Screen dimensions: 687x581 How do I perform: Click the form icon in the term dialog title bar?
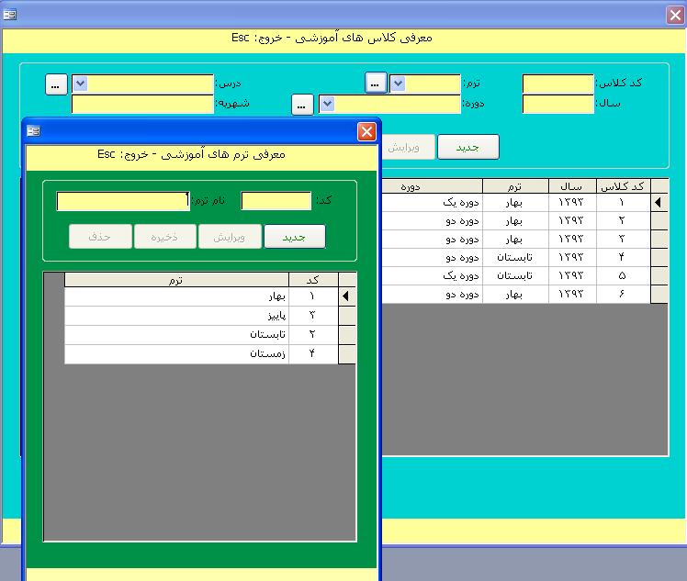tap(33, 131)
